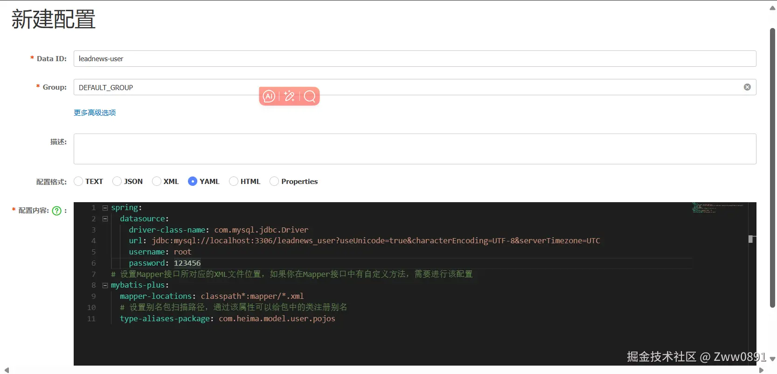
Task: Click the comment on line 10 about 别名包
Action: (x=234, y=308)
